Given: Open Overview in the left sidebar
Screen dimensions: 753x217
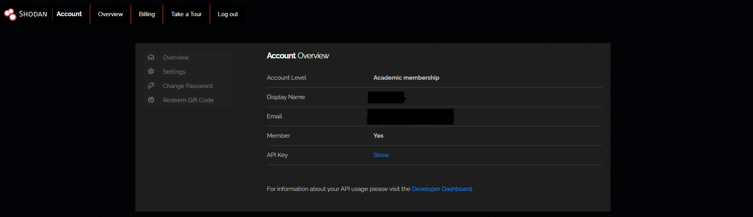Looking at the screenshot, I should (176, 58).
